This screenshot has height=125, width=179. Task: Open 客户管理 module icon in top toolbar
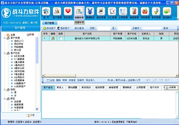click(x=57, y=11)
